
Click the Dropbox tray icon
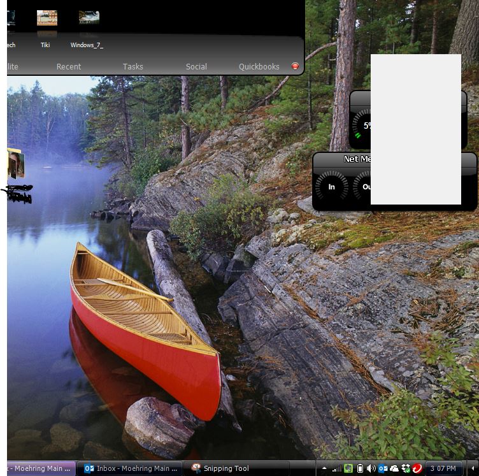point(406,469)
